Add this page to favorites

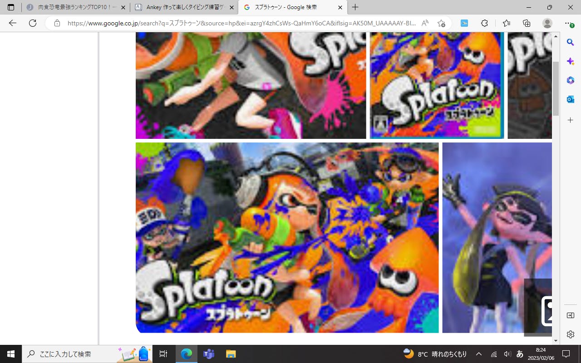tap(441, 23)
